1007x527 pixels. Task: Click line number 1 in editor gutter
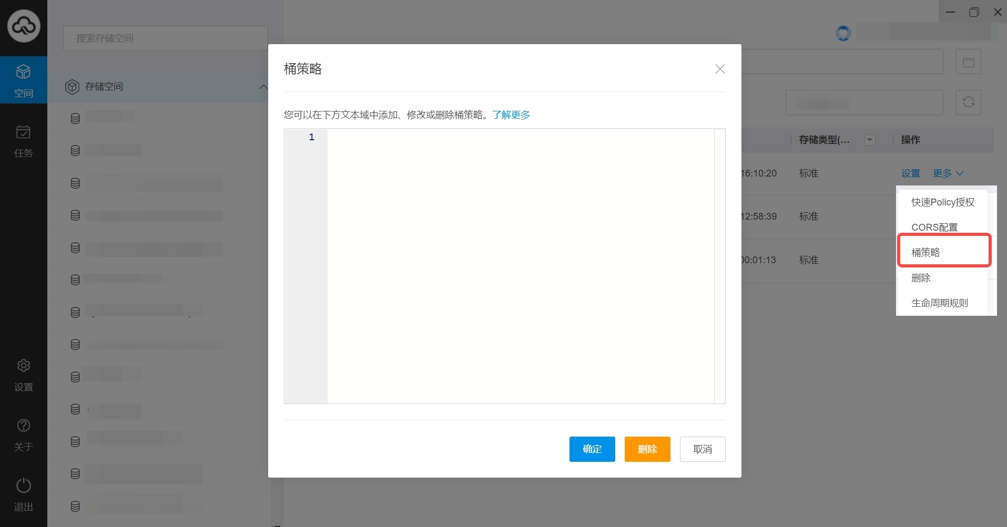[x=311, y=137]
